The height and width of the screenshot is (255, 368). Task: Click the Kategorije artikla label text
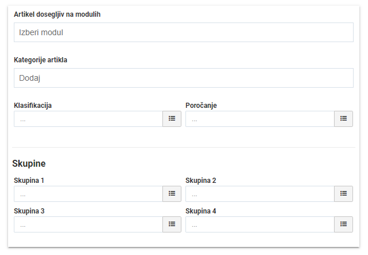pos(40,60)
